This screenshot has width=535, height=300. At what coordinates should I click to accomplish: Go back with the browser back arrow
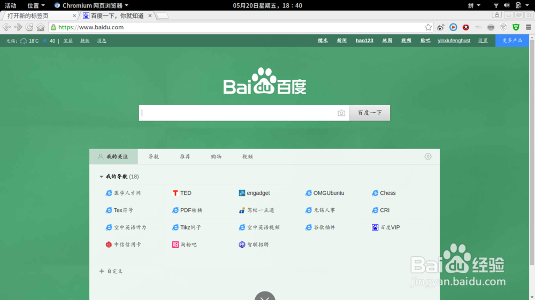(x=6, y=27)
